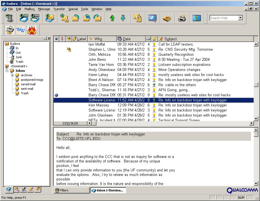The image size is (260, 201).
Task: Toggle the status dot on Barry Chase 05:31 PM message
Action: tap(56, 95)
